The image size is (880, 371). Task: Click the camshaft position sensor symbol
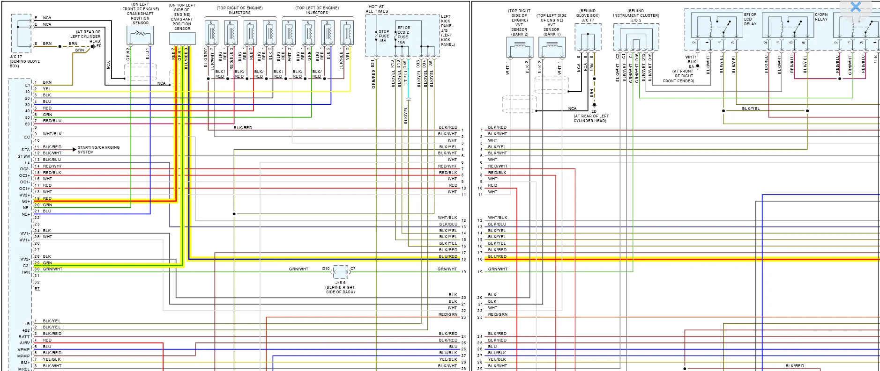pyautogui.click(x=182, y=38)
